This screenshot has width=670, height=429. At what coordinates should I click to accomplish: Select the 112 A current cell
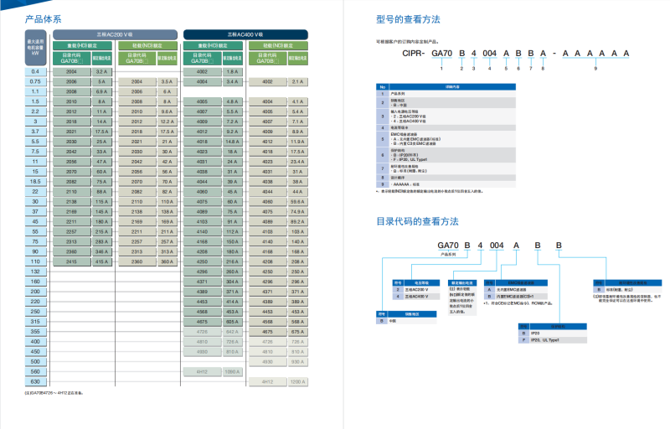[233, 231]
